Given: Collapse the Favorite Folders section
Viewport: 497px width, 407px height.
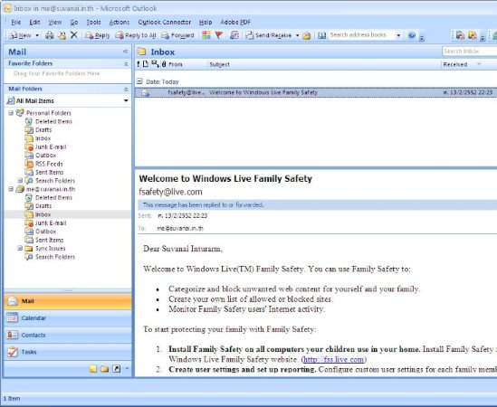Looking at the screenshot, I should (126, 64).
